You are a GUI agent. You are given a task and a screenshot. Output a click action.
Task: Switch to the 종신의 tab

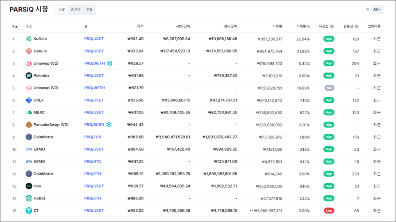coord(75,9)
